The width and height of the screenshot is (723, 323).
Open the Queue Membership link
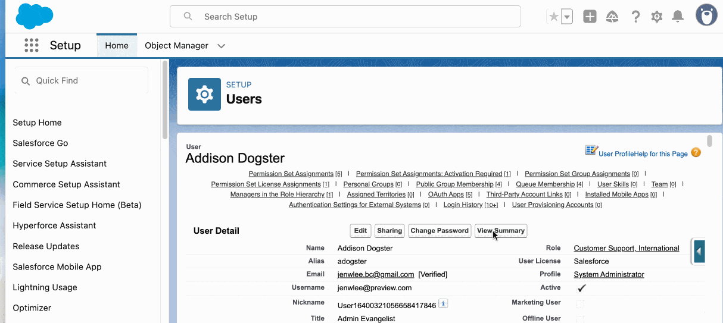tap(546, 184)
